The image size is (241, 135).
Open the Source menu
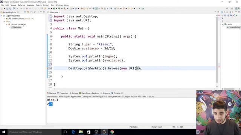pyautogui.click(x=13, y=5)
